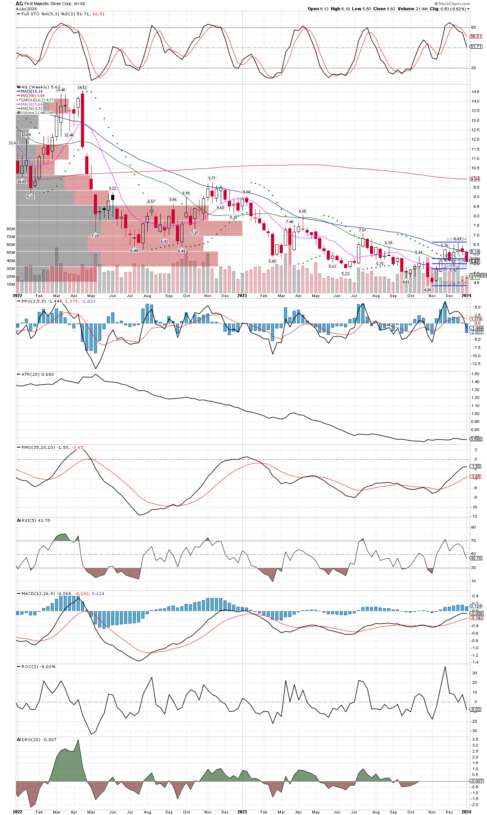This screenshot has height=815, width=487.
Task: Click the date 4-Jan-2024
Action: click(x=26, y=9)
